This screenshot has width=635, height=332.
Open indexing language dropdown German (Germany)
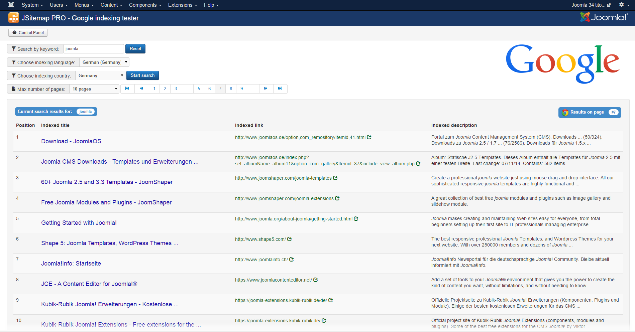(x=104, y=62)
